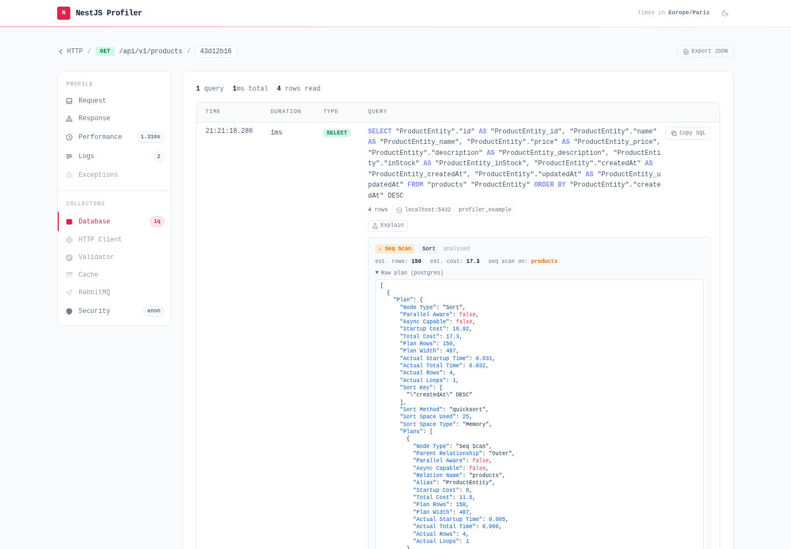791x549 pixels.
Task: Click the DURATION column header
Action: click(286, 112)
